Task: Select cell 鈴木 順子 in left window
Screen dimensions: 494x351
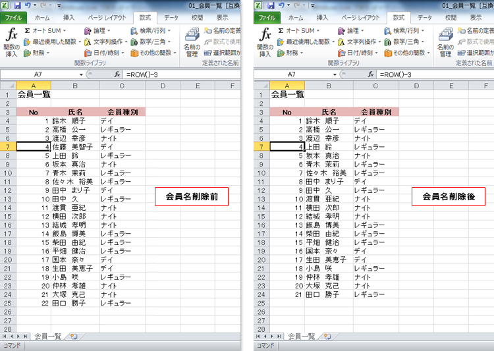Action: click(75, 121)
